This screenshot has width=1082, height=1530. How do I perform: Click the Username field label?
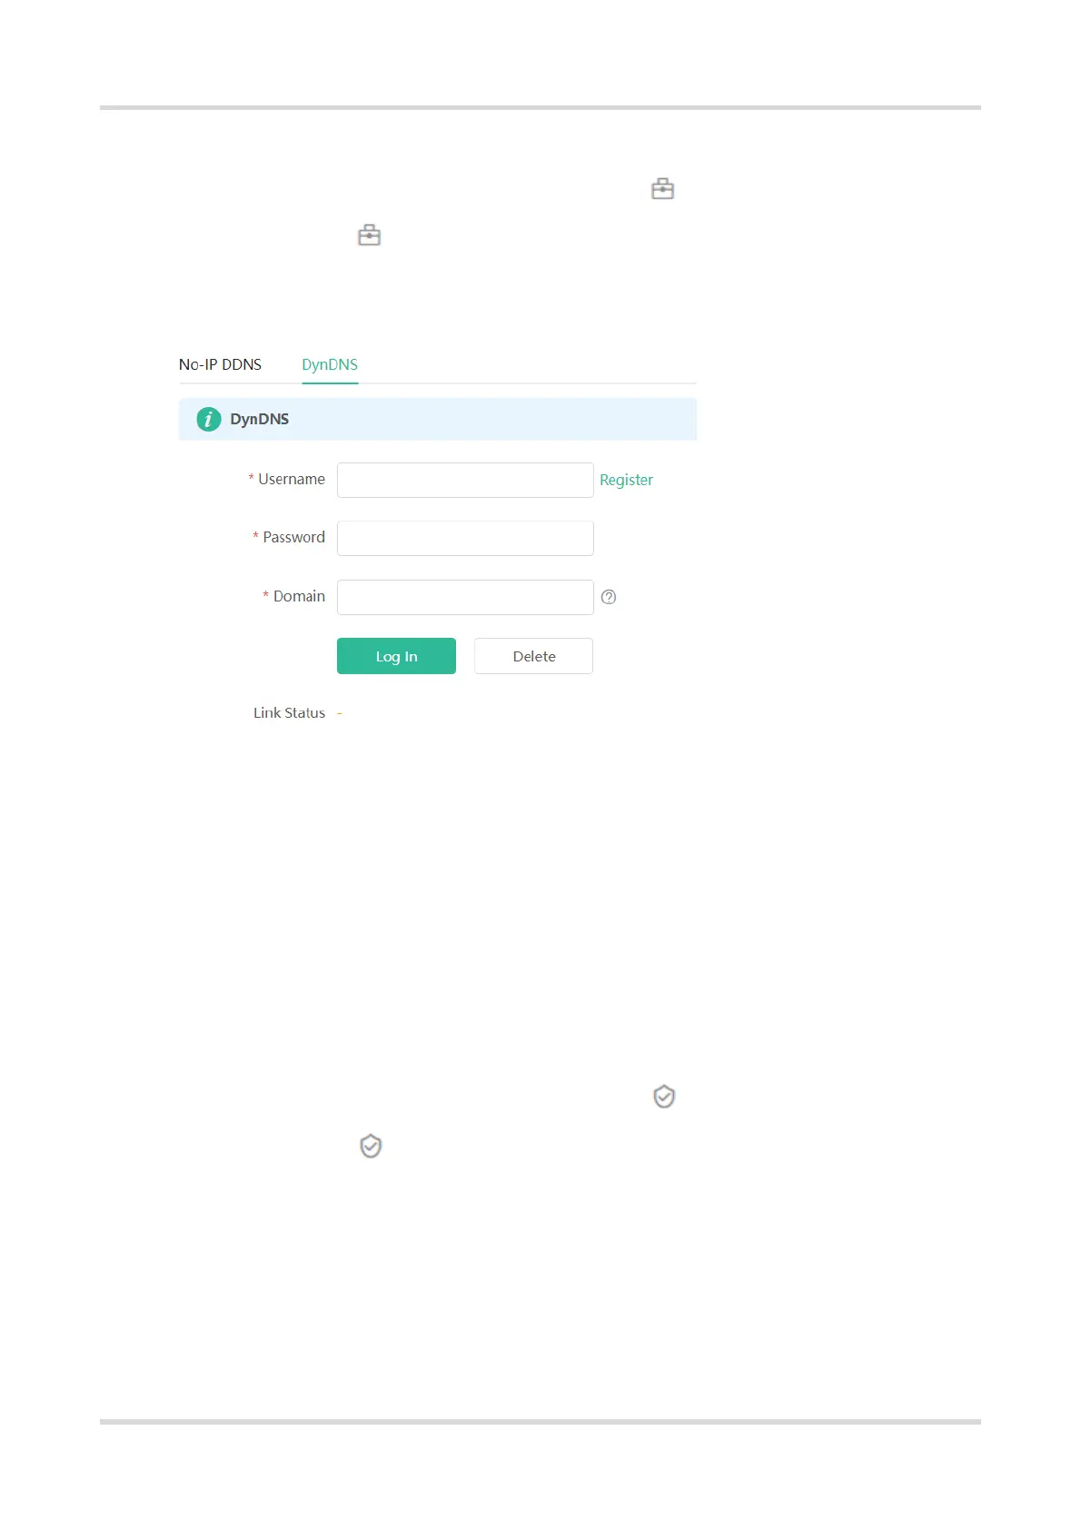tap(292, 479)
